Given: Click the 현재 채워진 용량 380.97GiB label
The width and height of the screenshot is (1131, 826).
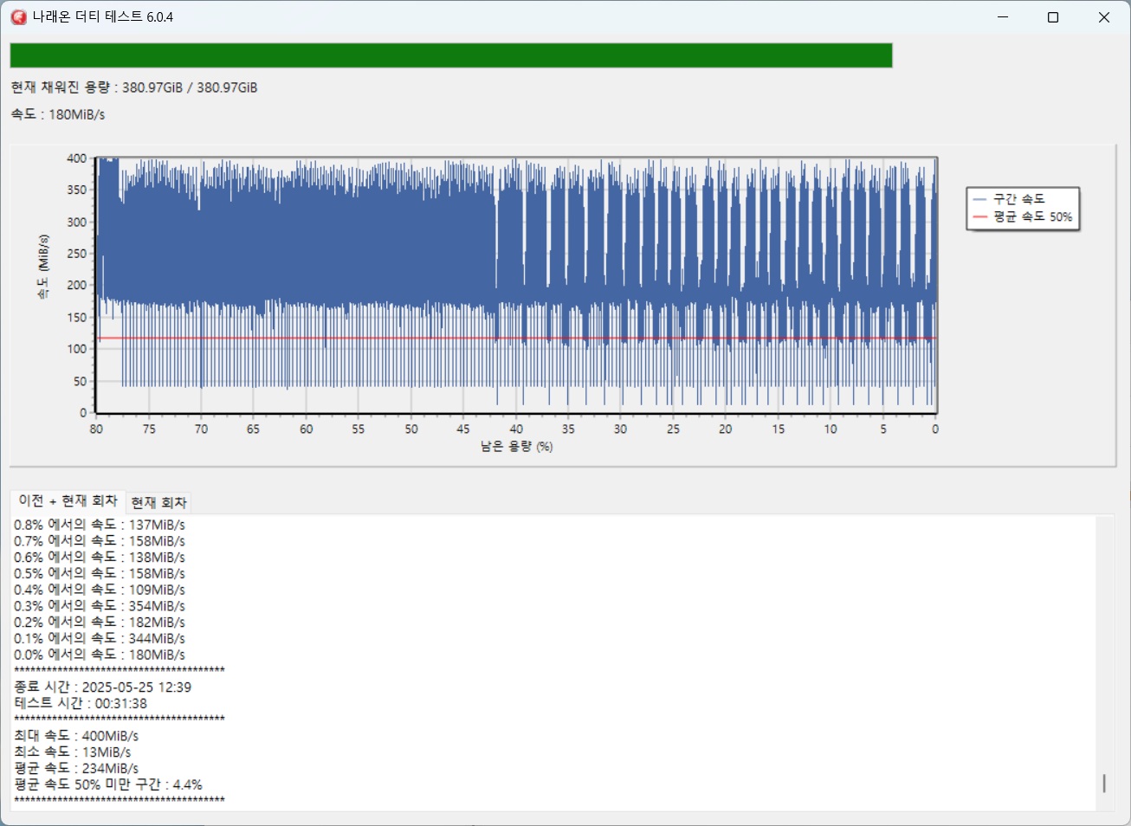Looking at the screenshot, I should pos(134,87).
